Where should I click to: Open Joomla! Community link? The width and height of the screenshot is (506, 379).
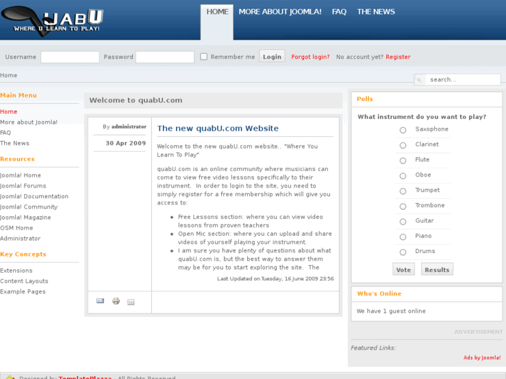click(29, 207)
